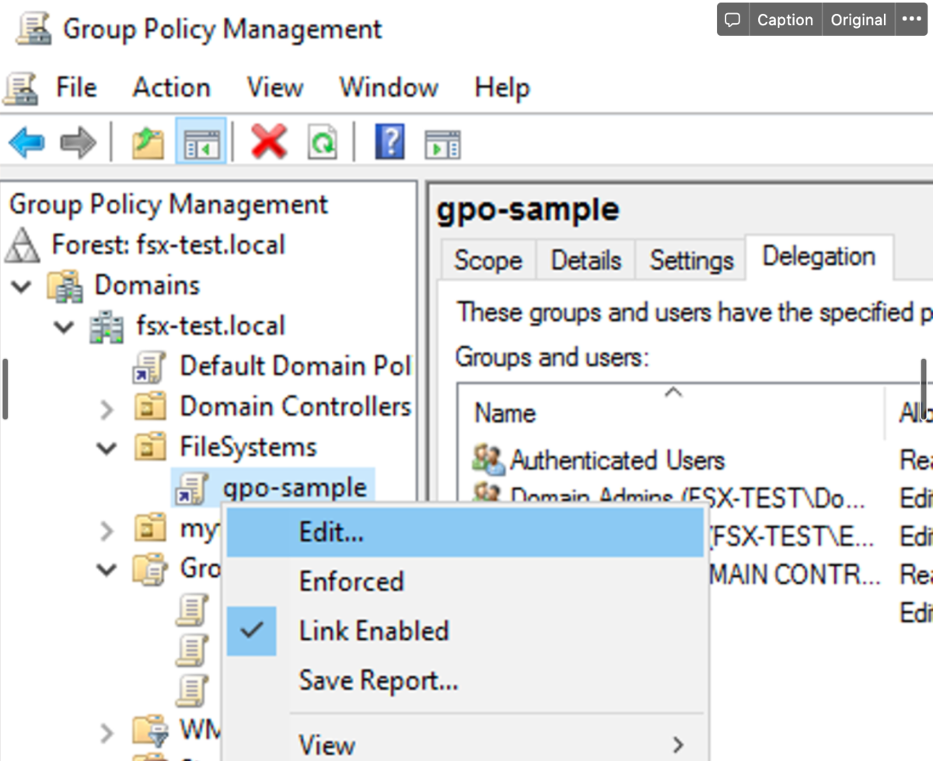Toggle the Link Enabled checkmark in context menu
Screen dimensions: 933x761
tap(251, 631)
